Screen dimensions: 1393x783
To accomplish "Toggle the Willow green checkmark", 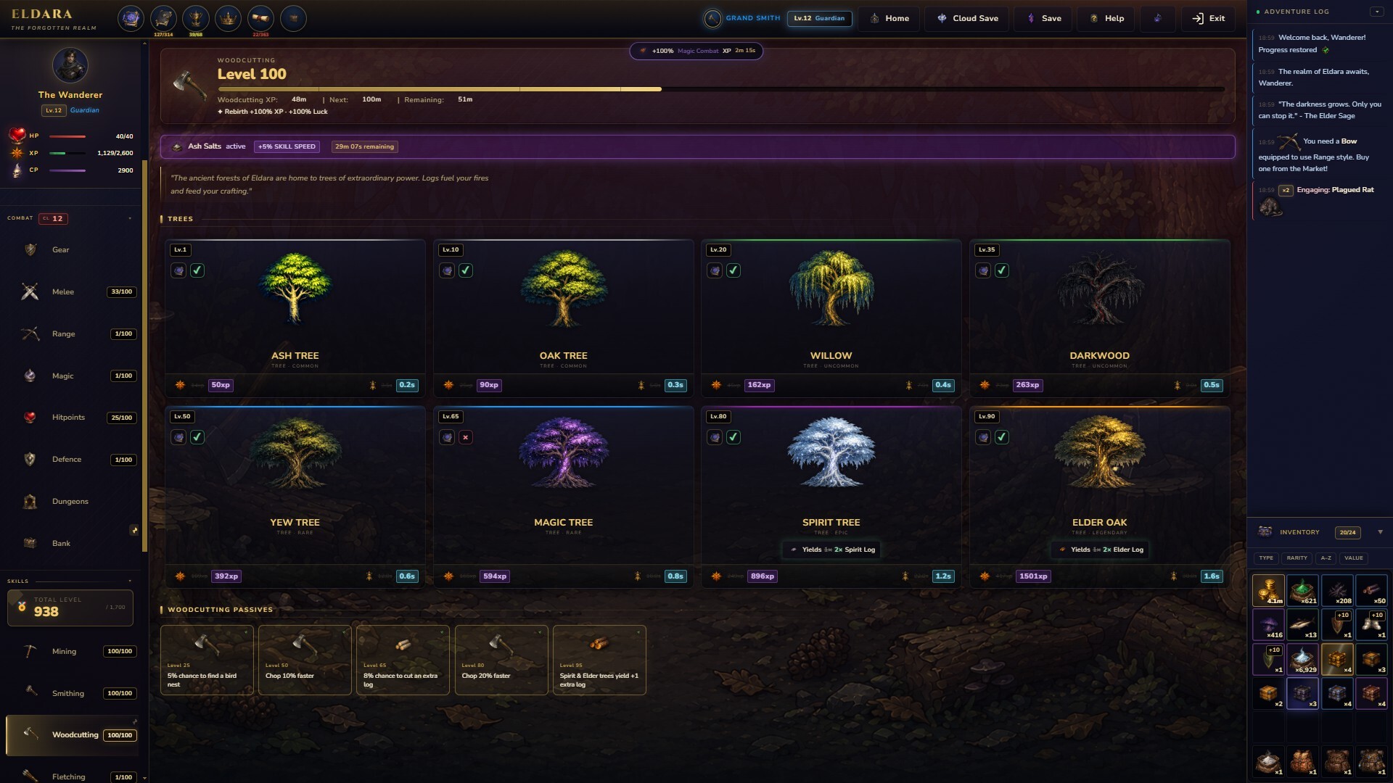I will click(x=734, y=270).
